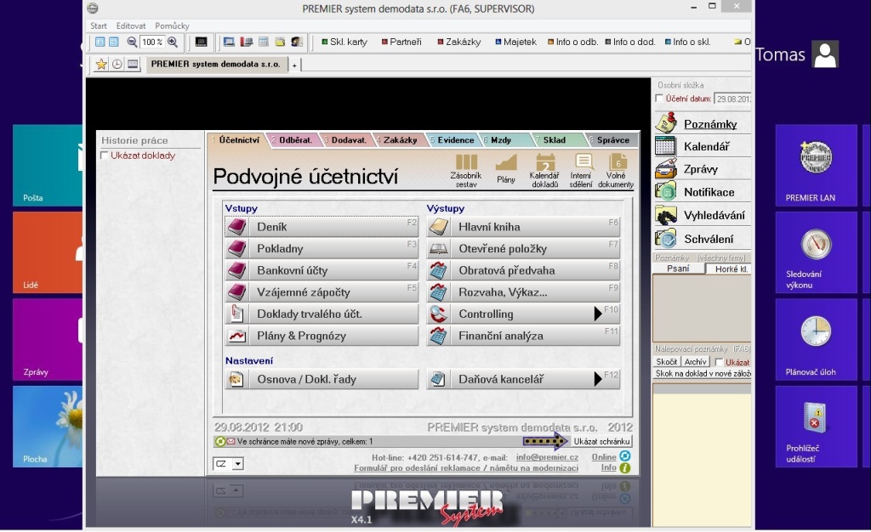This screenshot has width=871, height=532.
Task: Click the clock history icon
Action: pyautogui.click(x=117, y=65)
